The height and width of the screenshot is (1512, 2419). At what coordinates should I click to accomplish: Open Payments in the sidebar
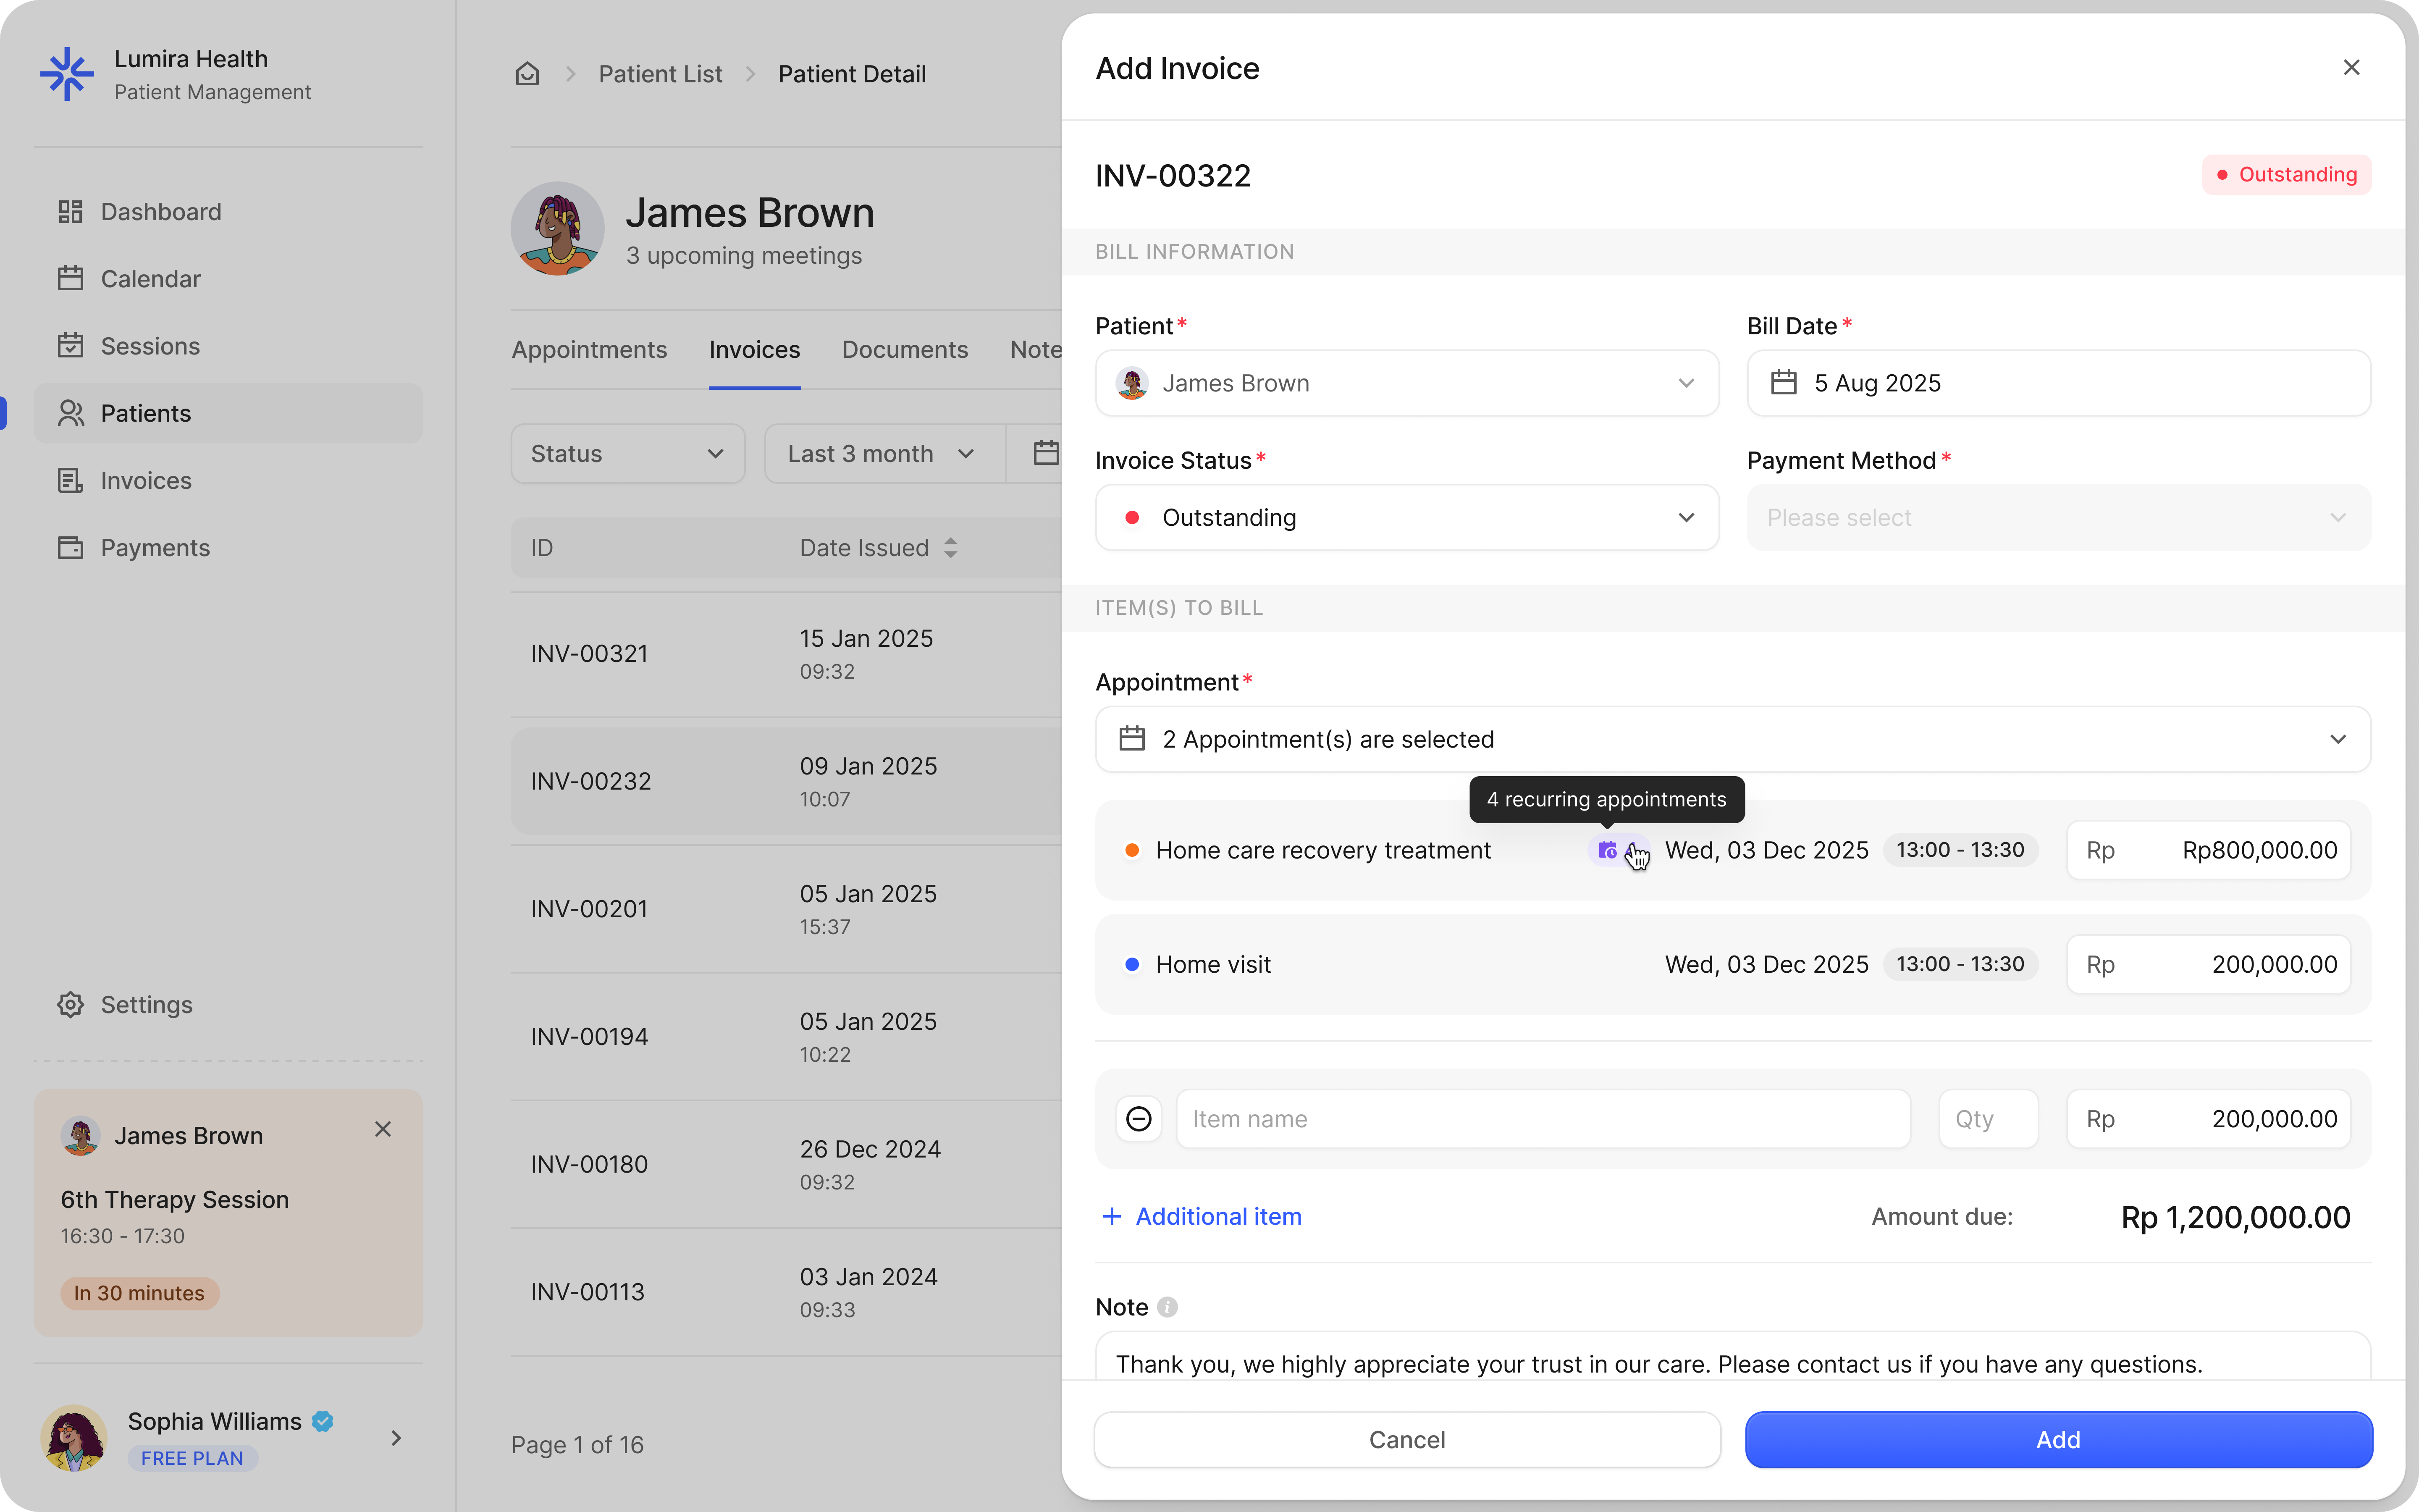point(155,548)
